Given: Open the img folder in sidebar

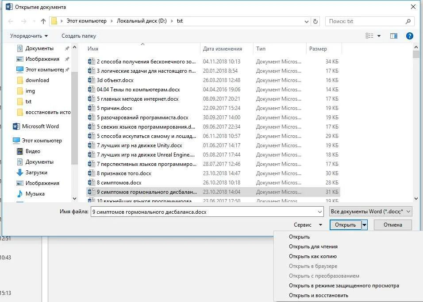Looking at the screenshot, I should pos(30,91).
